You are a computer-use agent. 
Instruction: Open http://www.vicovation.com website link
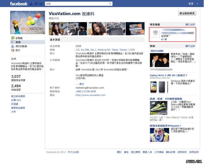(x=90, y=95)
